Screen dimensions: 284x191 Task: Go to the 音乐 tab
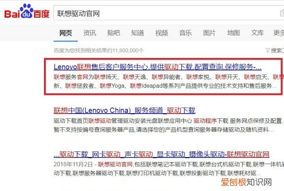[x=186, y=33]
